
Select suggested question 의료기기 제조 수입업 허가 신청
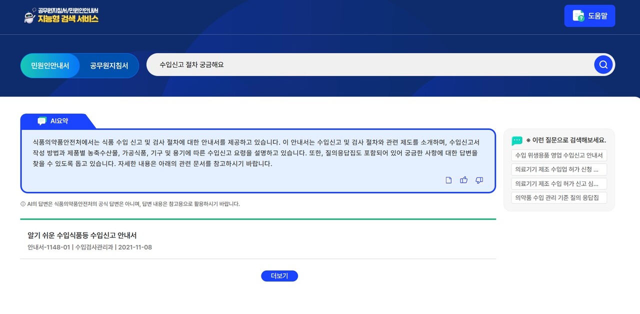pyautogui.click(x=558, y=169)
